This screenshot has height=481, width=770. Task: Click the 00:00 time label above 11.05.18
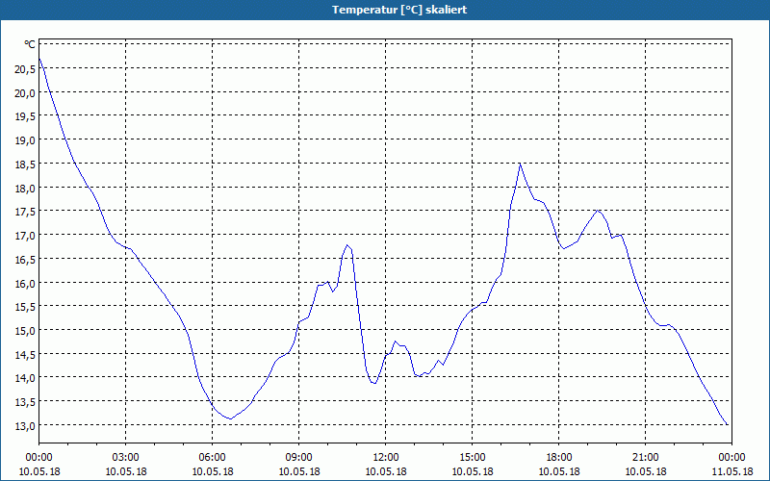pyautogui.click(x=731, y=458)
